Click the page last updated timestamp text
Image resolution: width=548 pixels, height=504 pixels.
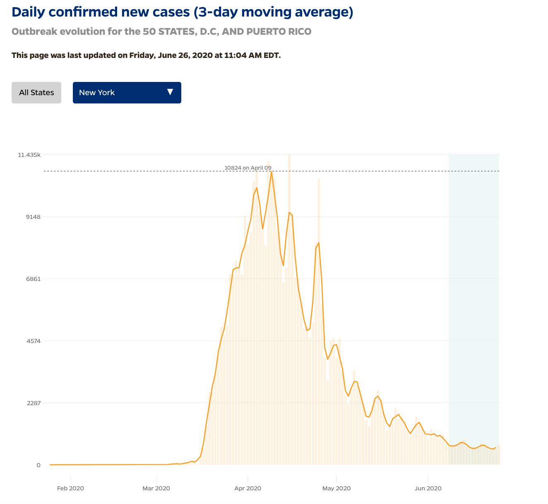pos(146,55)
